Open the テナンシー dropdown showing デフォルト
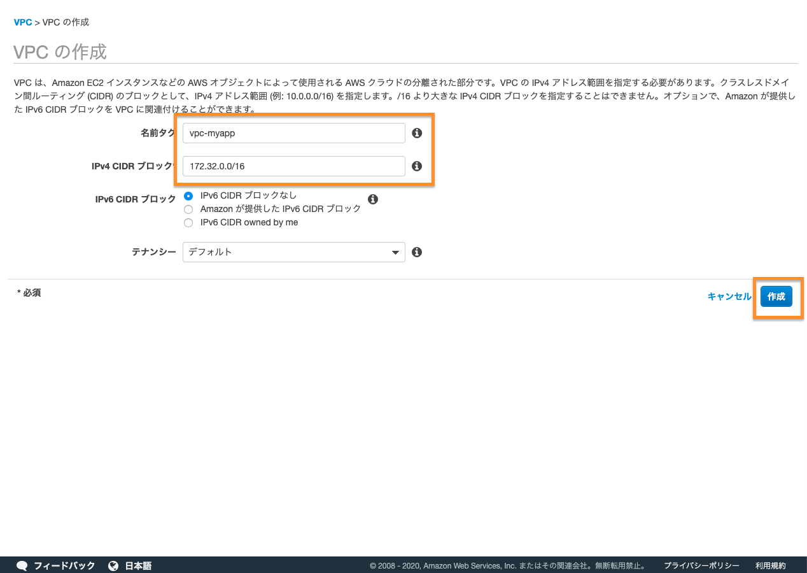This screenshot has height=573, width=807. pos(286,252)
